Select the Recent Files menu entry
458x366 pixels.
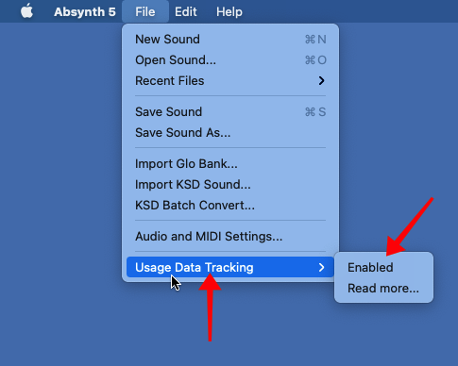click(230, 81)
